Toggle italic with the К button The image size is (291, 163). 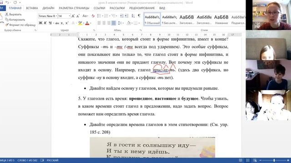45,23
